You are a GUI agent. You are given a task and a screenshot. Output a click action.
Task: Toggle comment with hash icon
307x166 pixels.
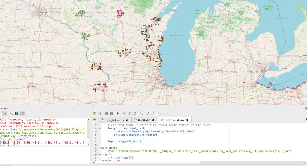[148, 113]
